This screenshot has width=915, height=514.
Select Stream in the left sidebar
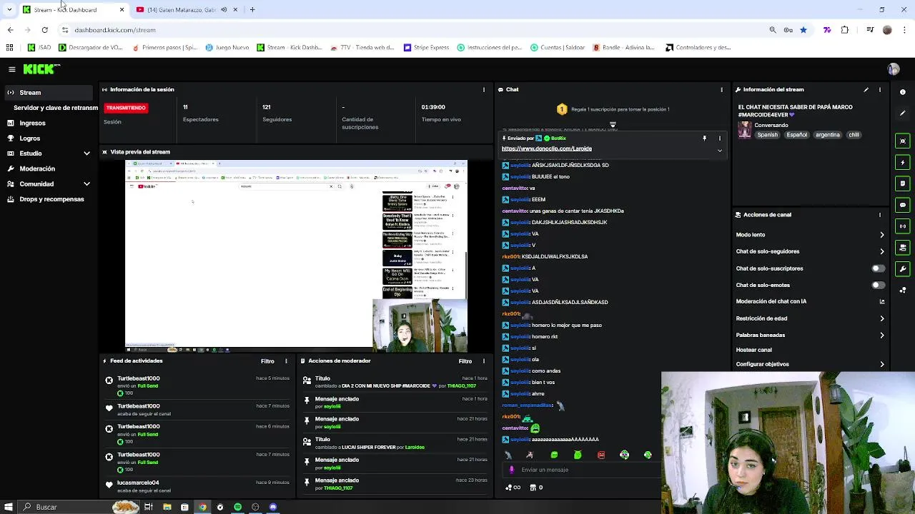[47, 93]
